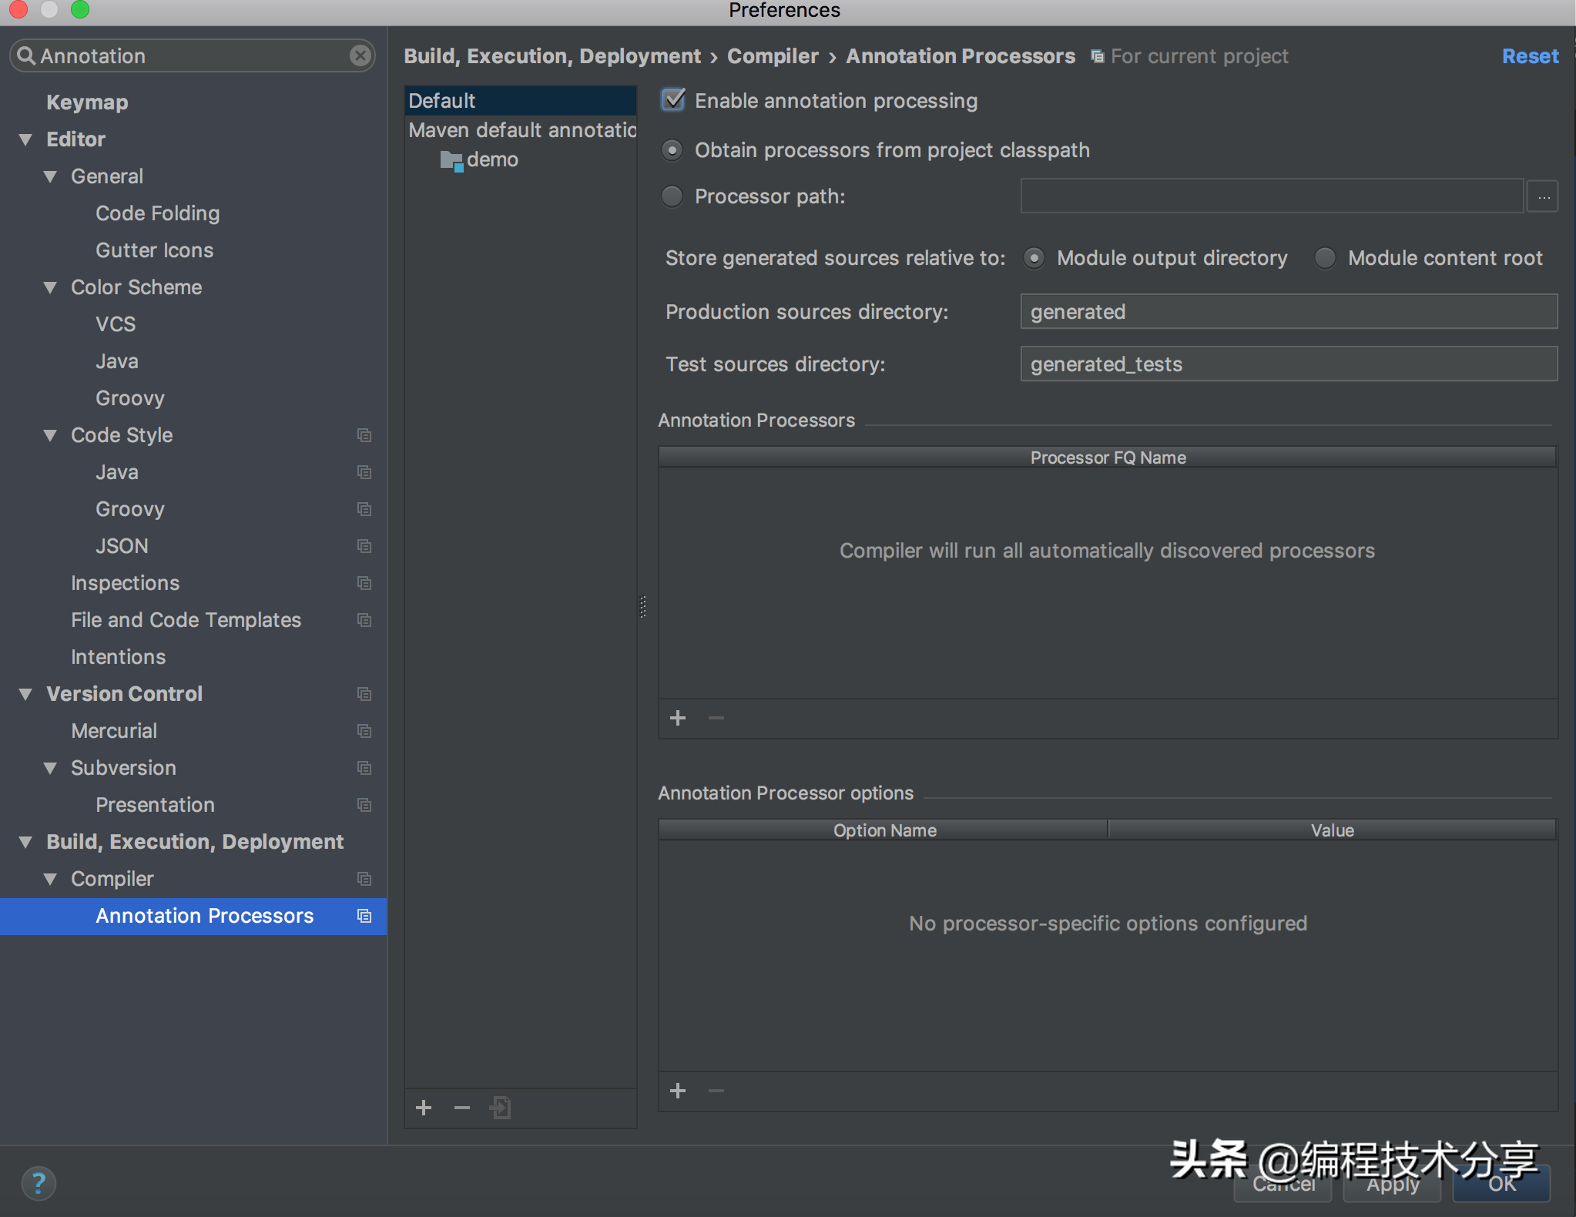Click the Production sources directory input field

pyautogui.click(x=1289, y=312)
